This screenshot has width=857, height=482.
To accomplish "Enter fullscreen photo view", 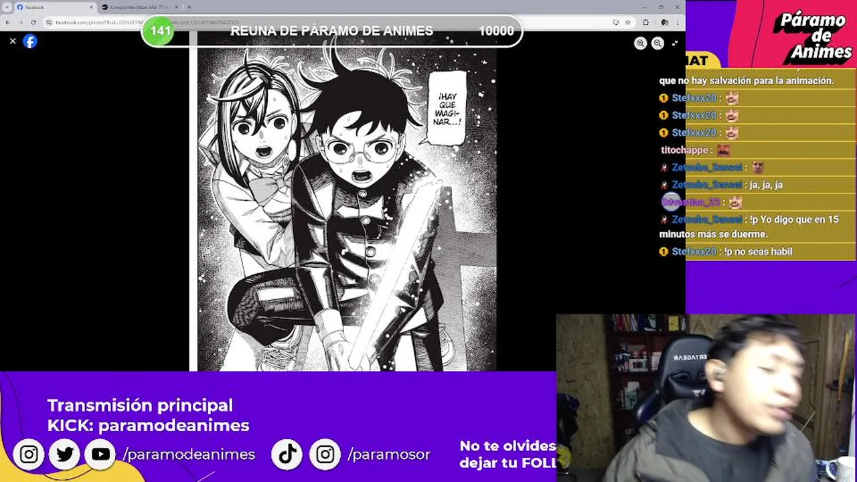I will point(674,43).
